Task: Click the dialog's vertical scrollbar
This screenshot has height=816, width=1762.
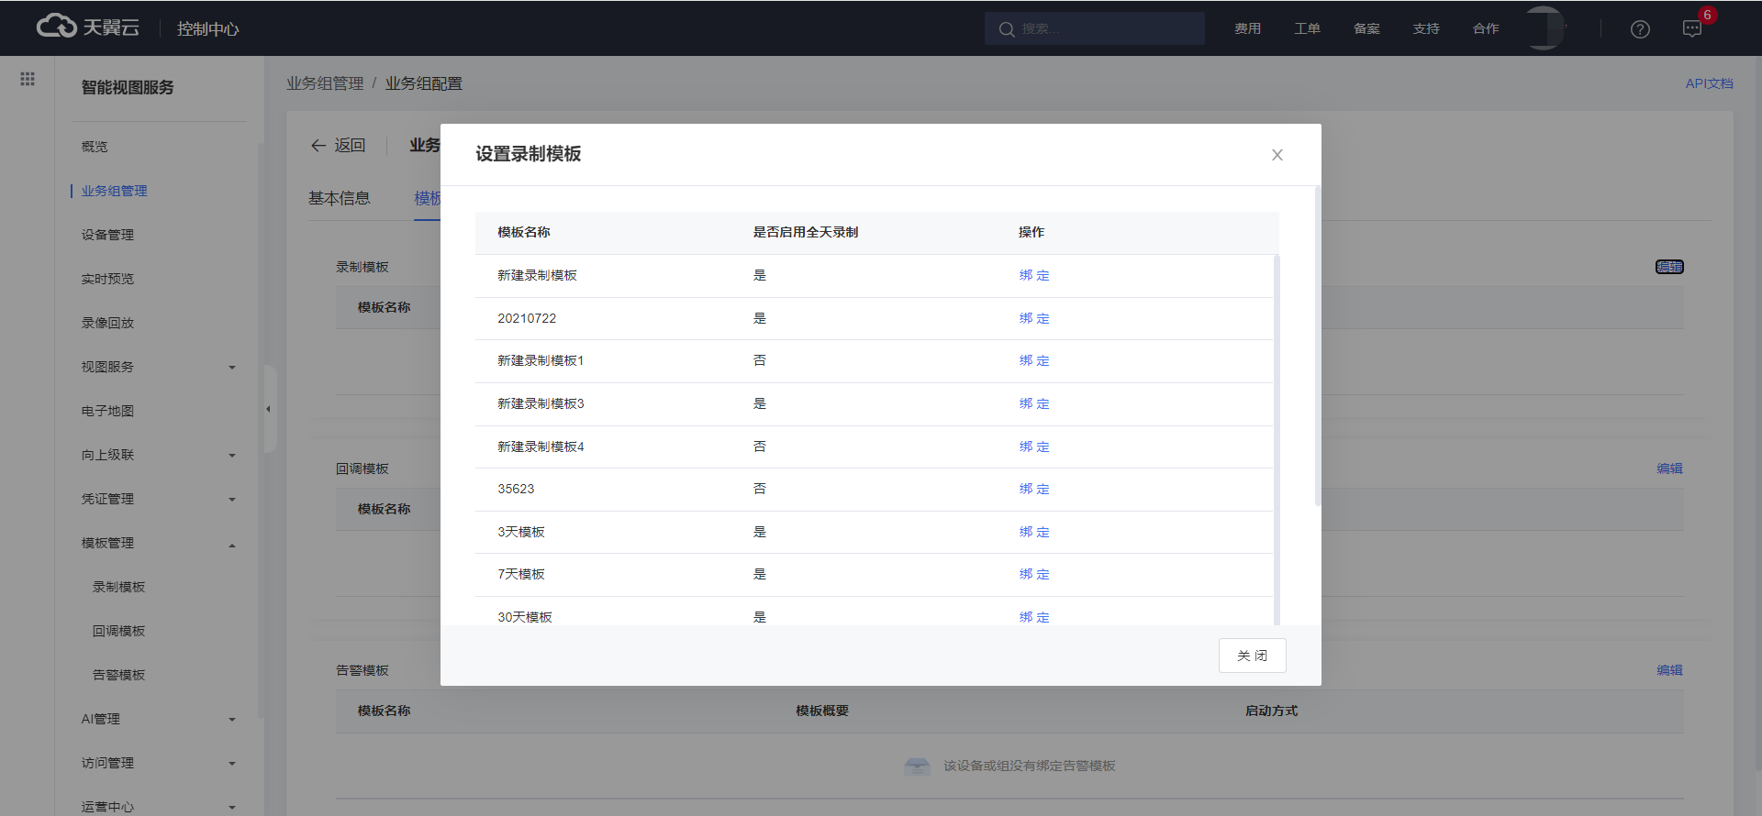Action: (x=1317, y=348)
